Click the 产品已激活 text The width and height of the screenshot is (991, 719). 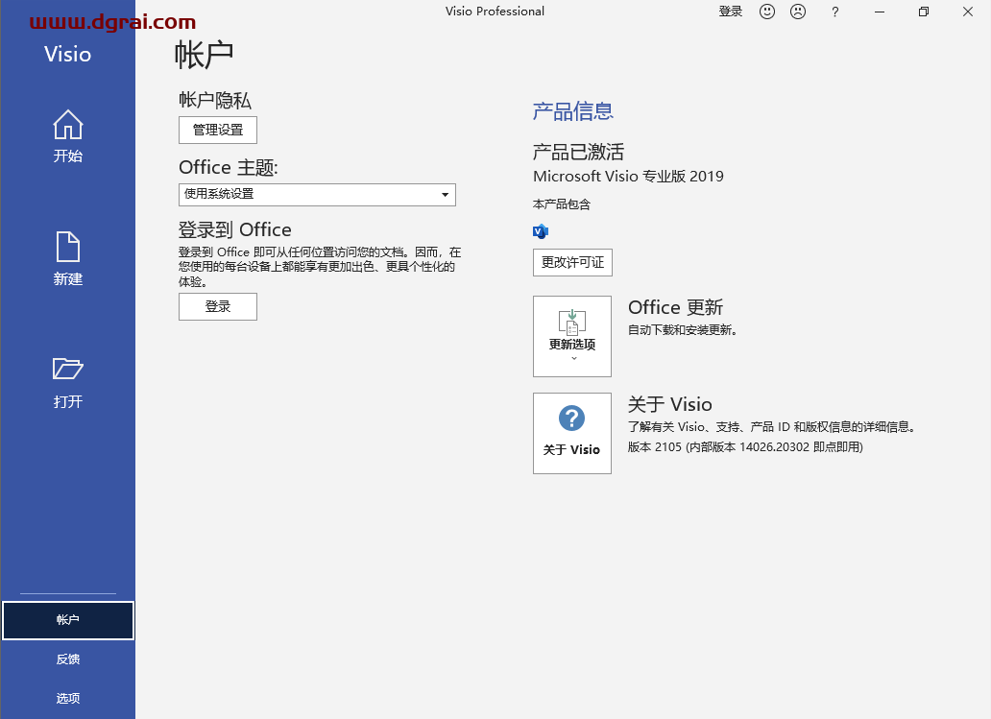(x=578, y=152)
